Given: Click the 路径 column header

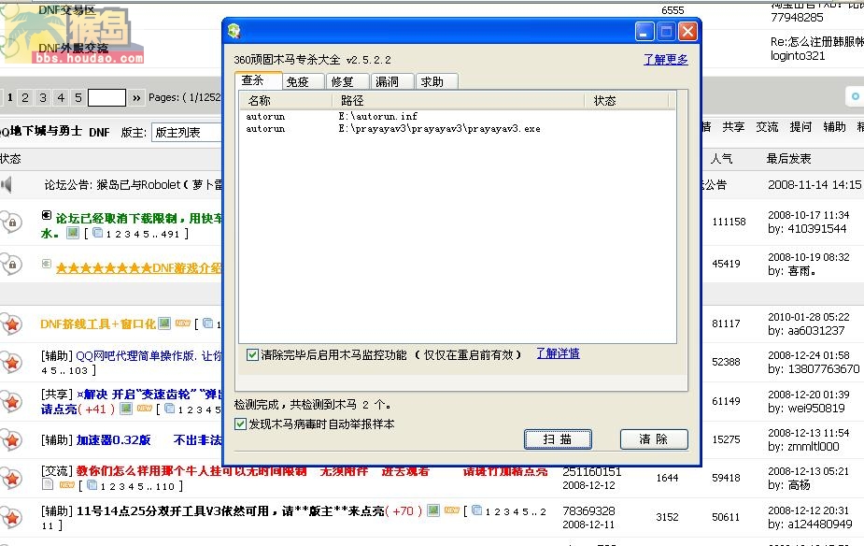Looking at the screenshot, I should coord(458,100).
